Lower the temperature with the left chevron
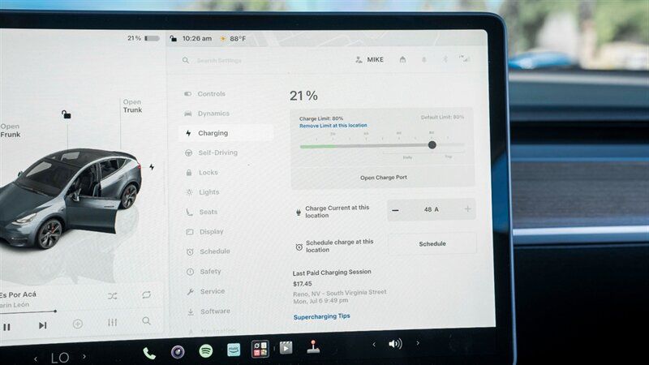The width and height of the screenshot is (649, 365). pyautogui.click(x=36, y=359)
